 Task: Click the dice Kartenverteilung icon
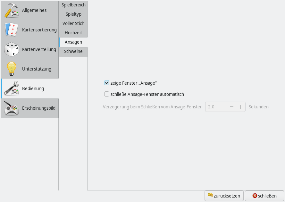[12, 50]
